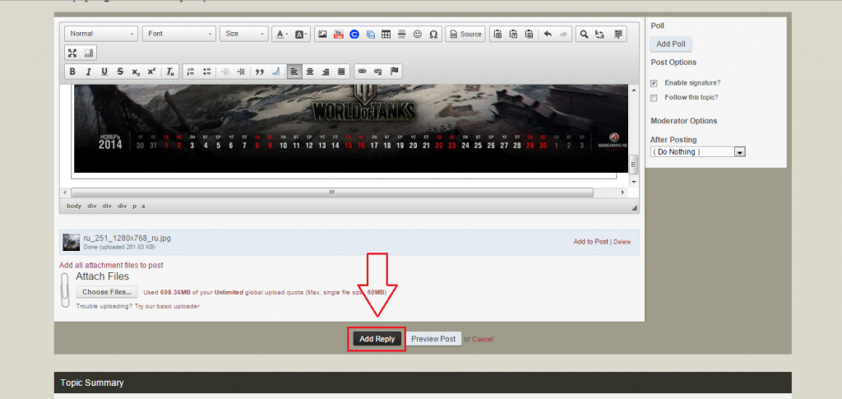Click the World of Tanks image in editor

tap(350, 128)
